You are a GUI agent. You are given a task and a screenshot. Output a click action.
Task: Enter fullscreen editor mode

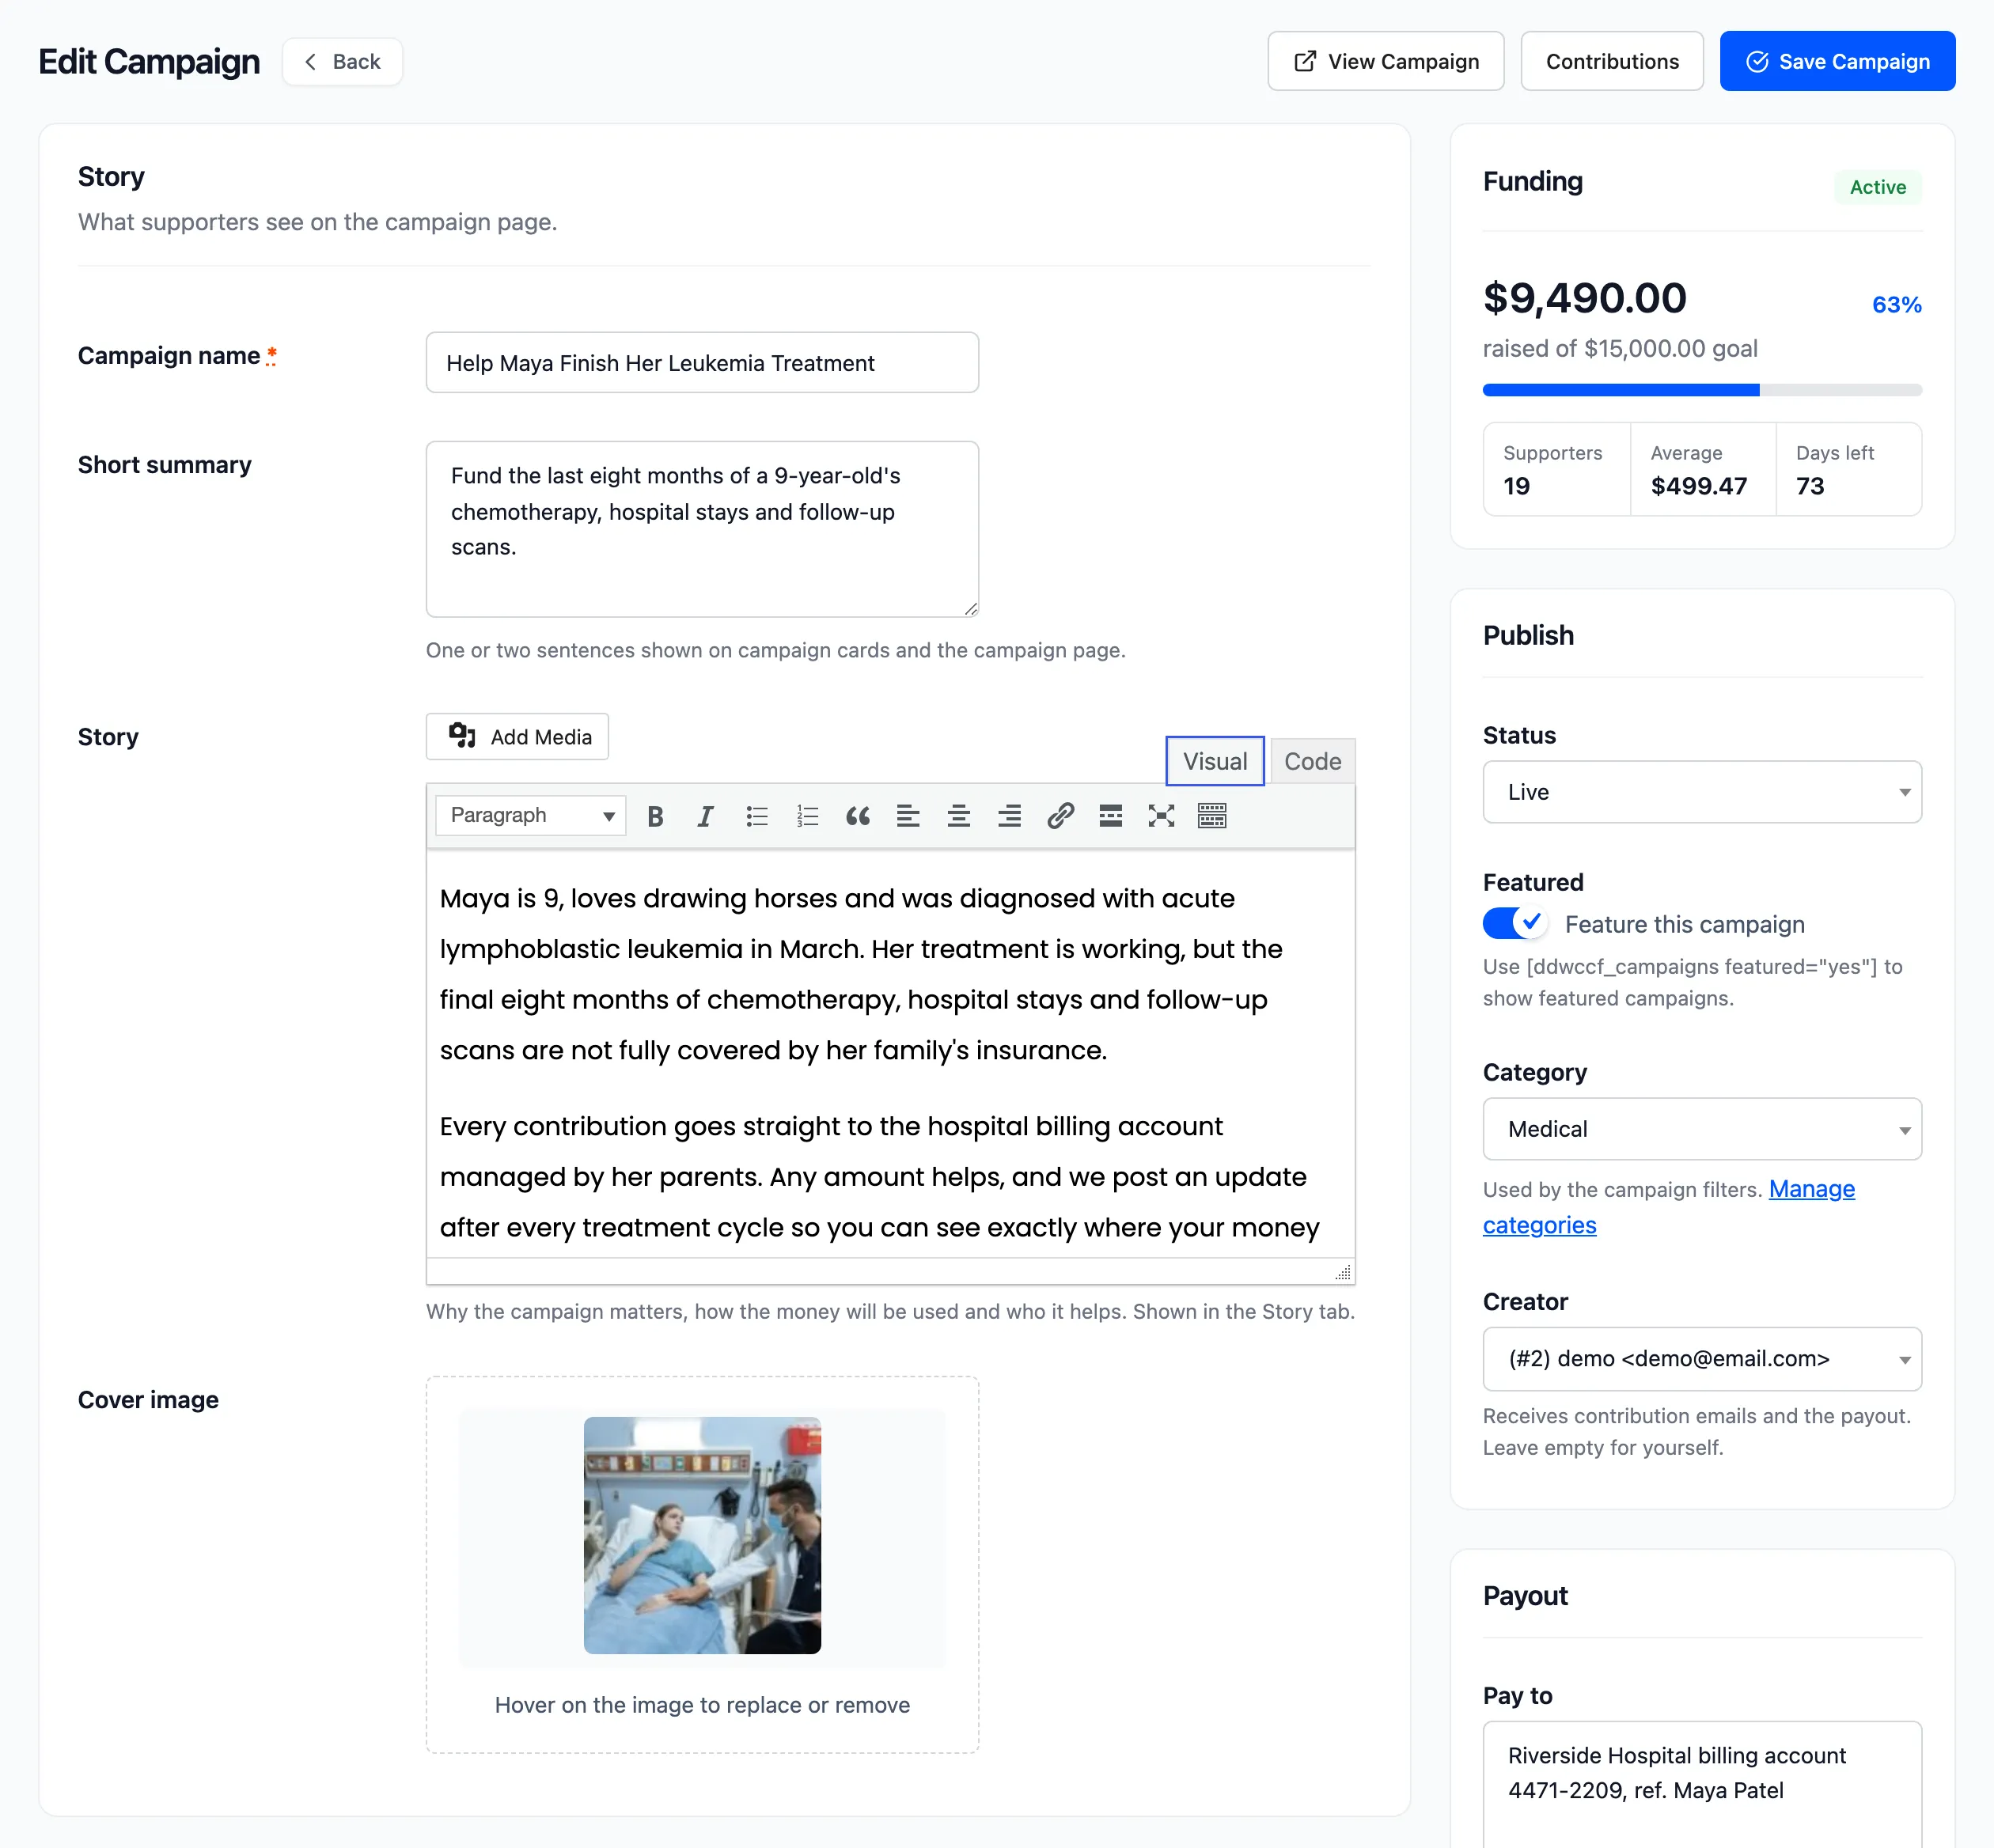point(1161,816)
